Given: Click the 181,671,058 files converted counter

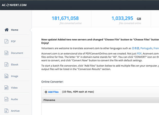Looking at the screenshot, I should pyautogui.click(x=65, y=18).
